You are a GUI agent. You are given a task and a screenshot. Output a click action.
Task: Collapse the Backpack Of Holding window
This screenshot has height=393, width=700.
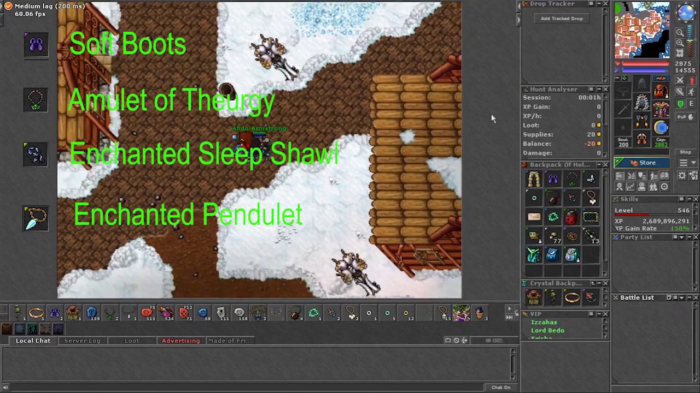(599, 164)
